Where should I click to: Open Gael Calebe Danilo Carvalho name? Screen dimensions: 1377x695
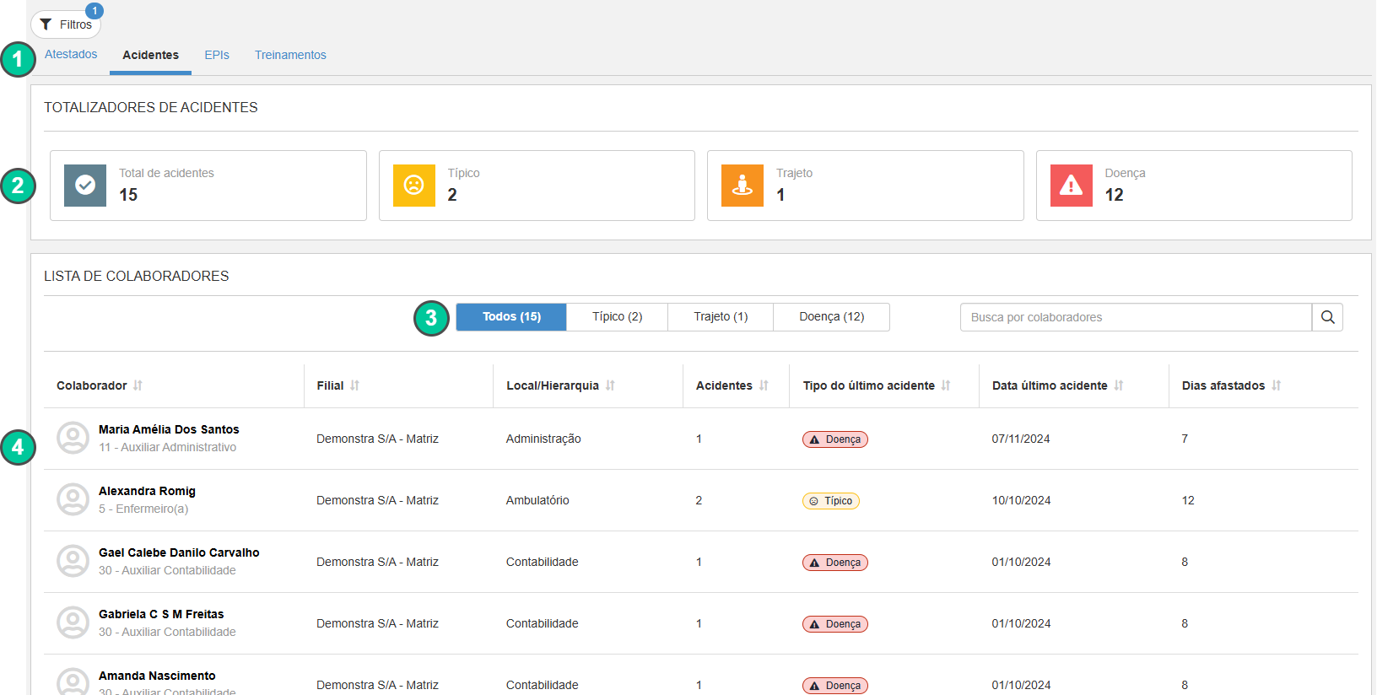179,552
